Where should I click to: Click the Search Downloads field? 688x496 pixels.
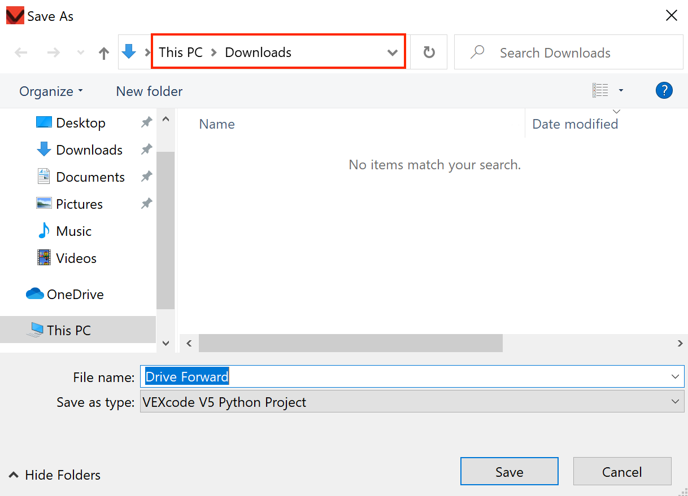click(569, 52)
